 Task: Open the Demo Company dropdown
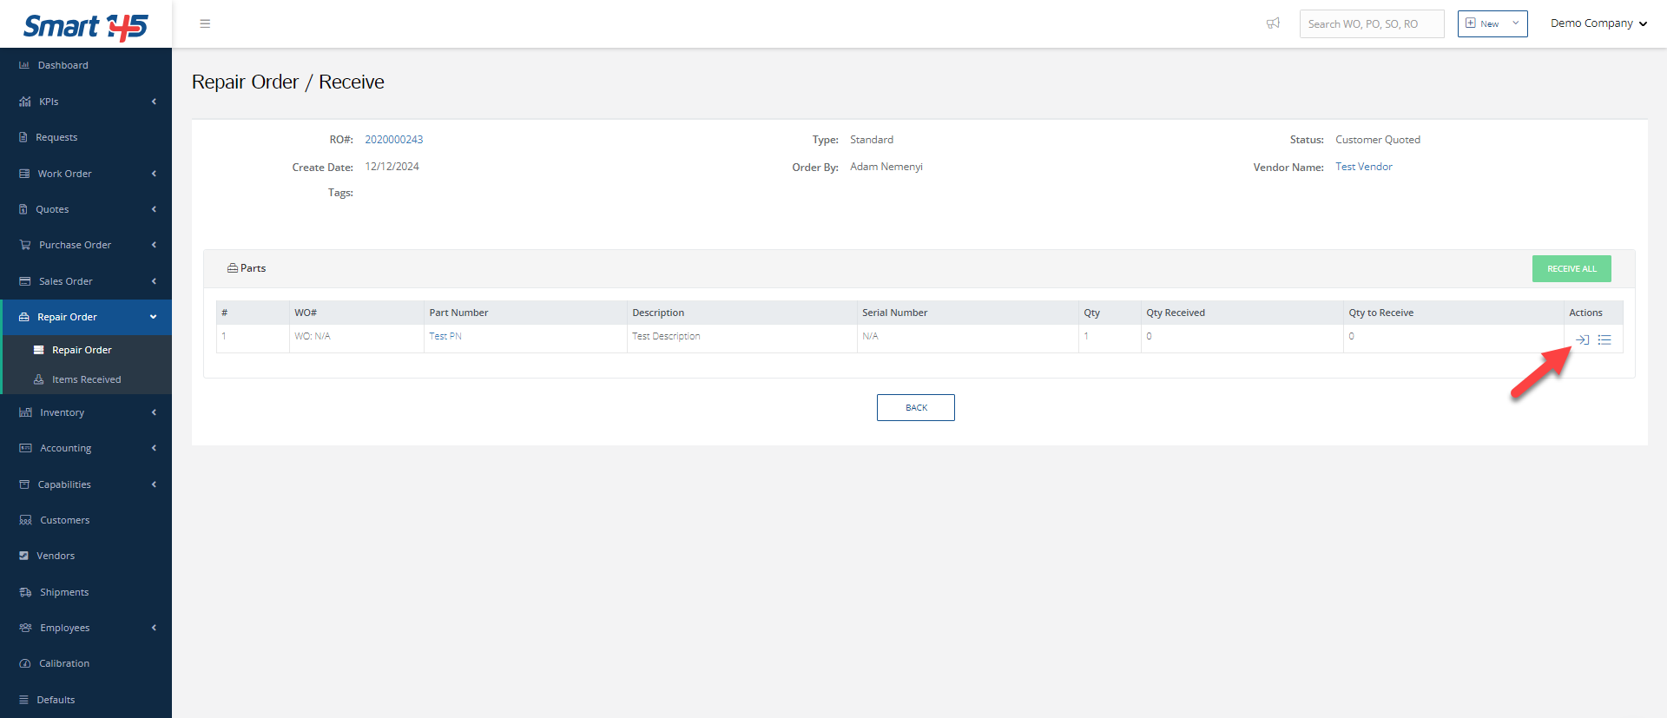tap(1598, 23)
